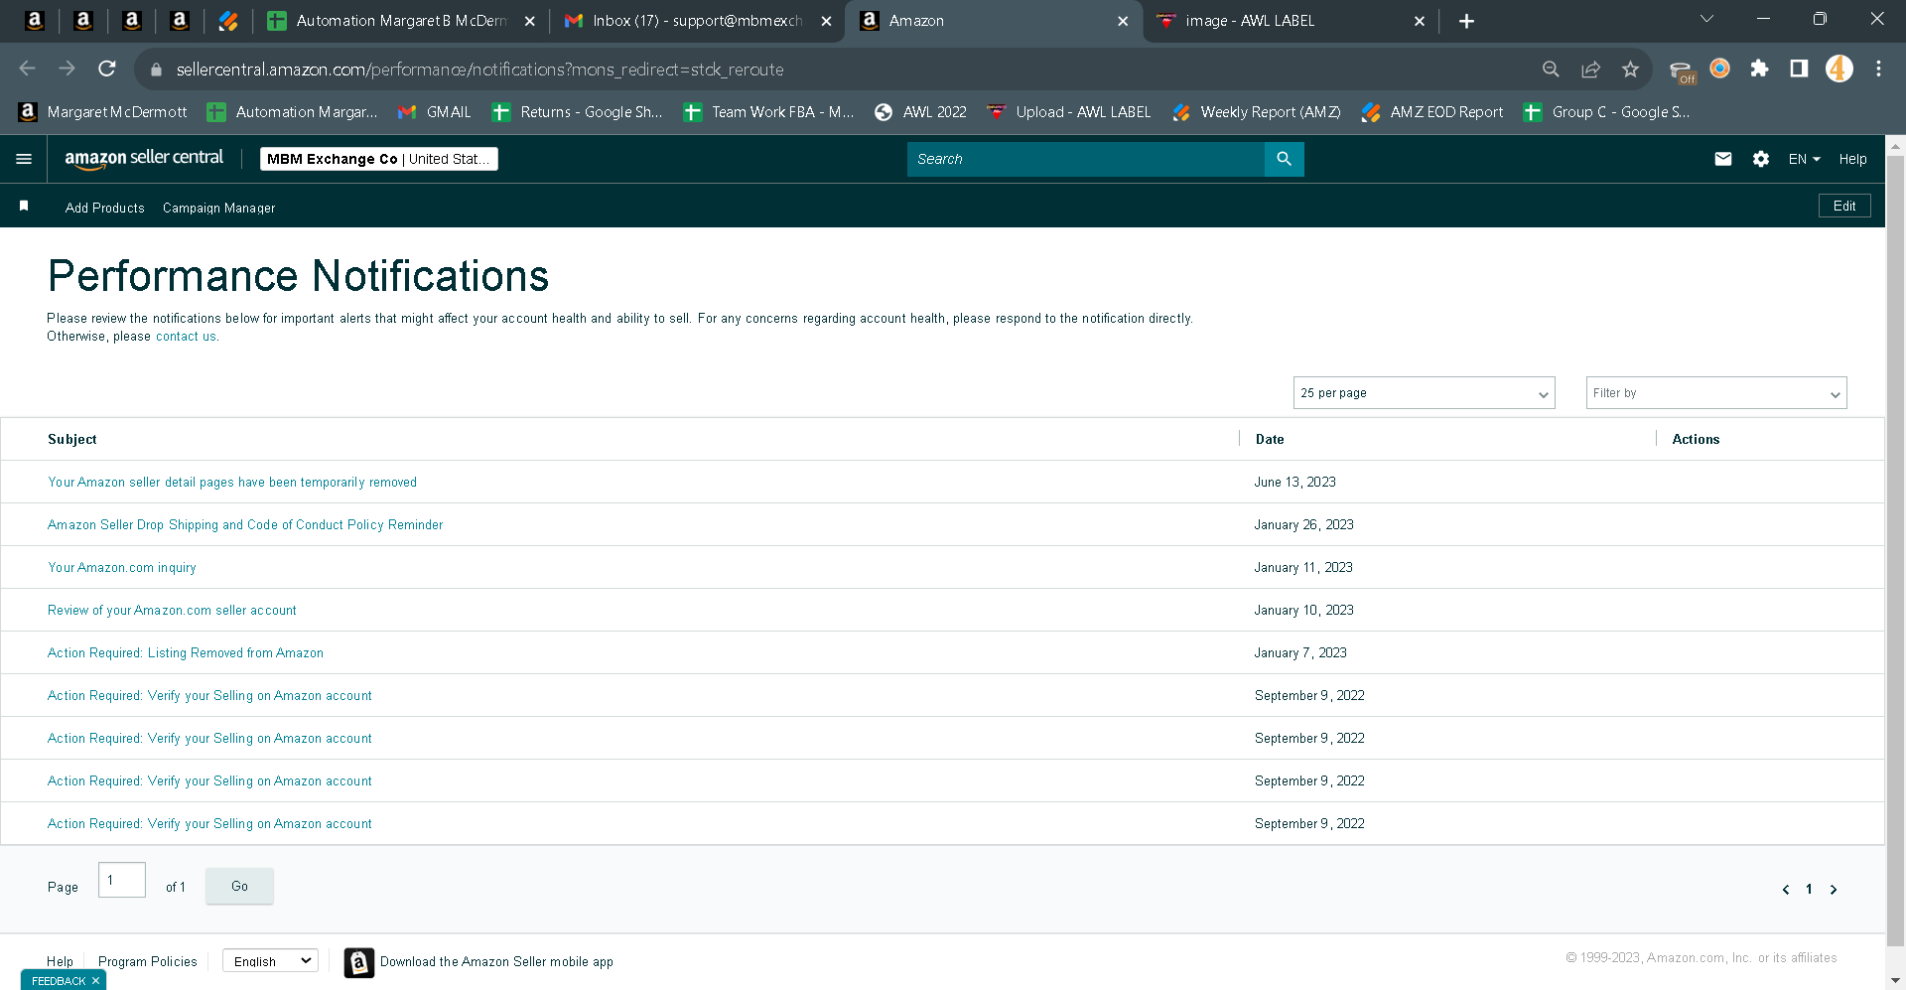This screenshot has width=1906, height=990.
Task: Open the Weekly Report (AMZ) bookmark
Action: 1257,112
